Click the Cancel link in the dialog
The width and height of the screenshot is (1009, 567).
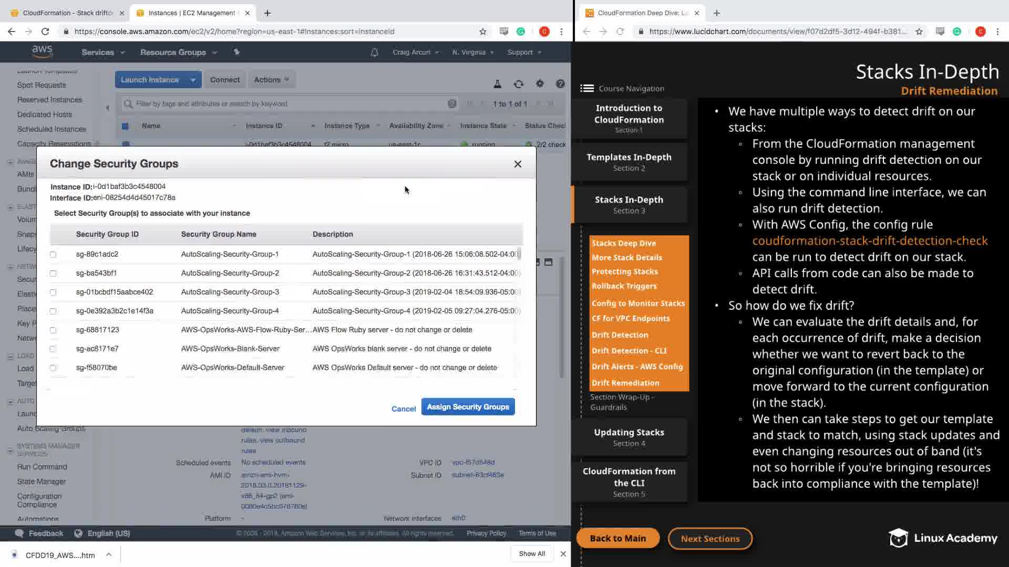point(403,409)
